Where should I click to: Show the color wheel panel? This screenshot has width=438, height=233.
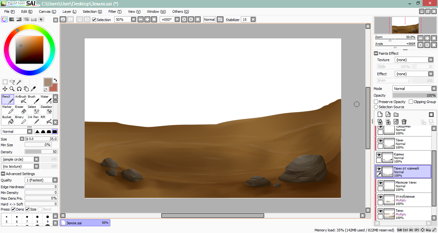point(4,20)
